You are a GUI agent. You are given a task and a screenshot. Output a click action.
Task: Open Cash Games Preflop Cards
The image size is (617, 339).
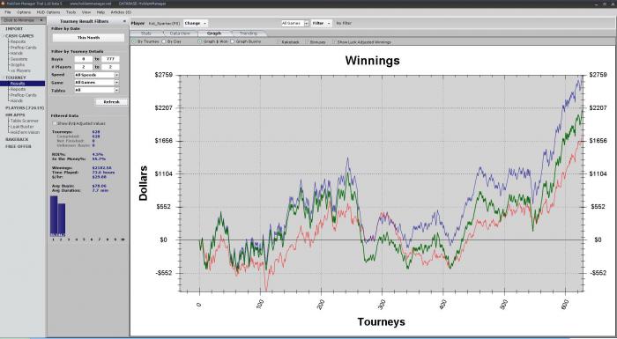click(x=23, y=48)
